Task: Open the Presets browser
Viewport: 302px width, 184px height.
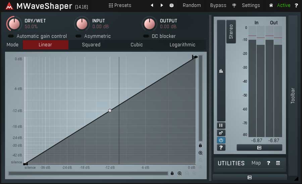Action: point(120,5)
